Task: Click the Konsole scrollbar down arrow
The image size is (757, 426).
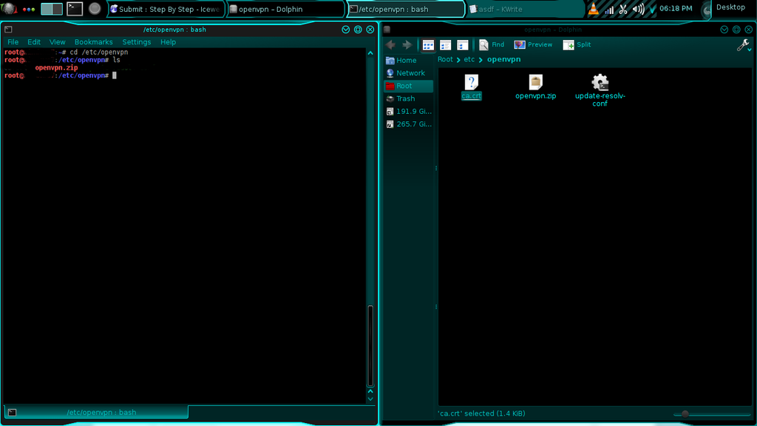Action: (370, 399)
